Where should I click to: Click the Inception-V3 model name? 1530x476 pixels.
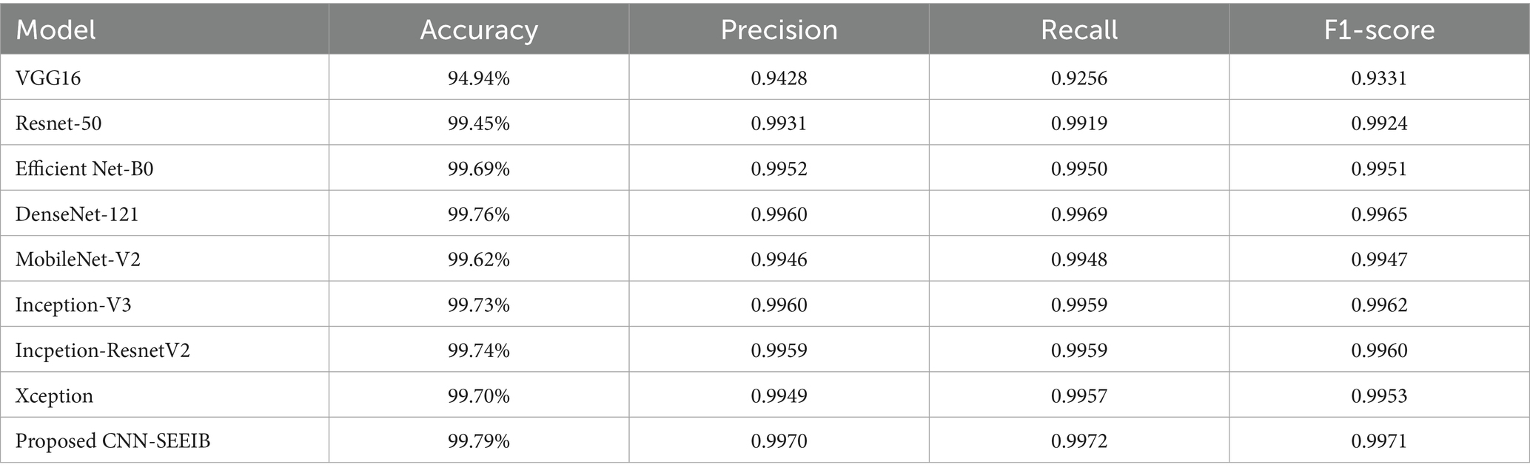tap(73, 305)
